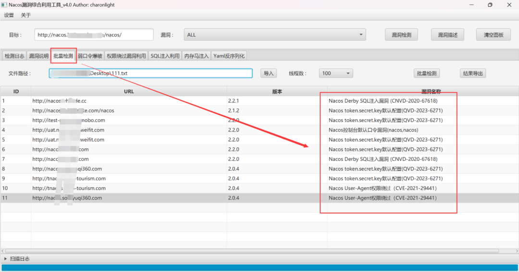Select row 8 qi360.com URL
Viewport: 519px width, 272px height.
coord(67,169)
